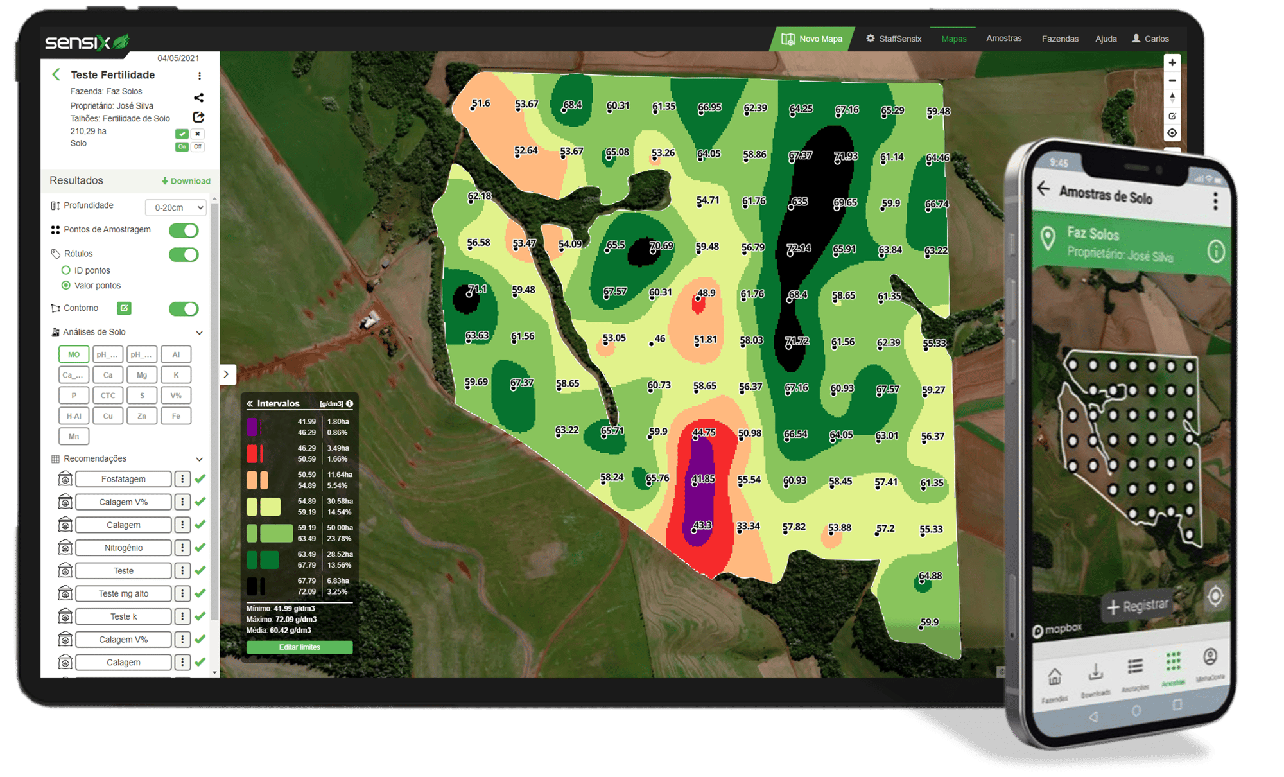The height and width of the screenshot is (777, 1284).
Task: Open the options menu for the Fosfatagem recommendation
Action: click(182, 479)
